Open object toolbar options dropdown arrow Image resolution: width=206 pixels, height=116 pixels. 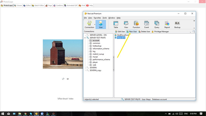tap(190, 32)
